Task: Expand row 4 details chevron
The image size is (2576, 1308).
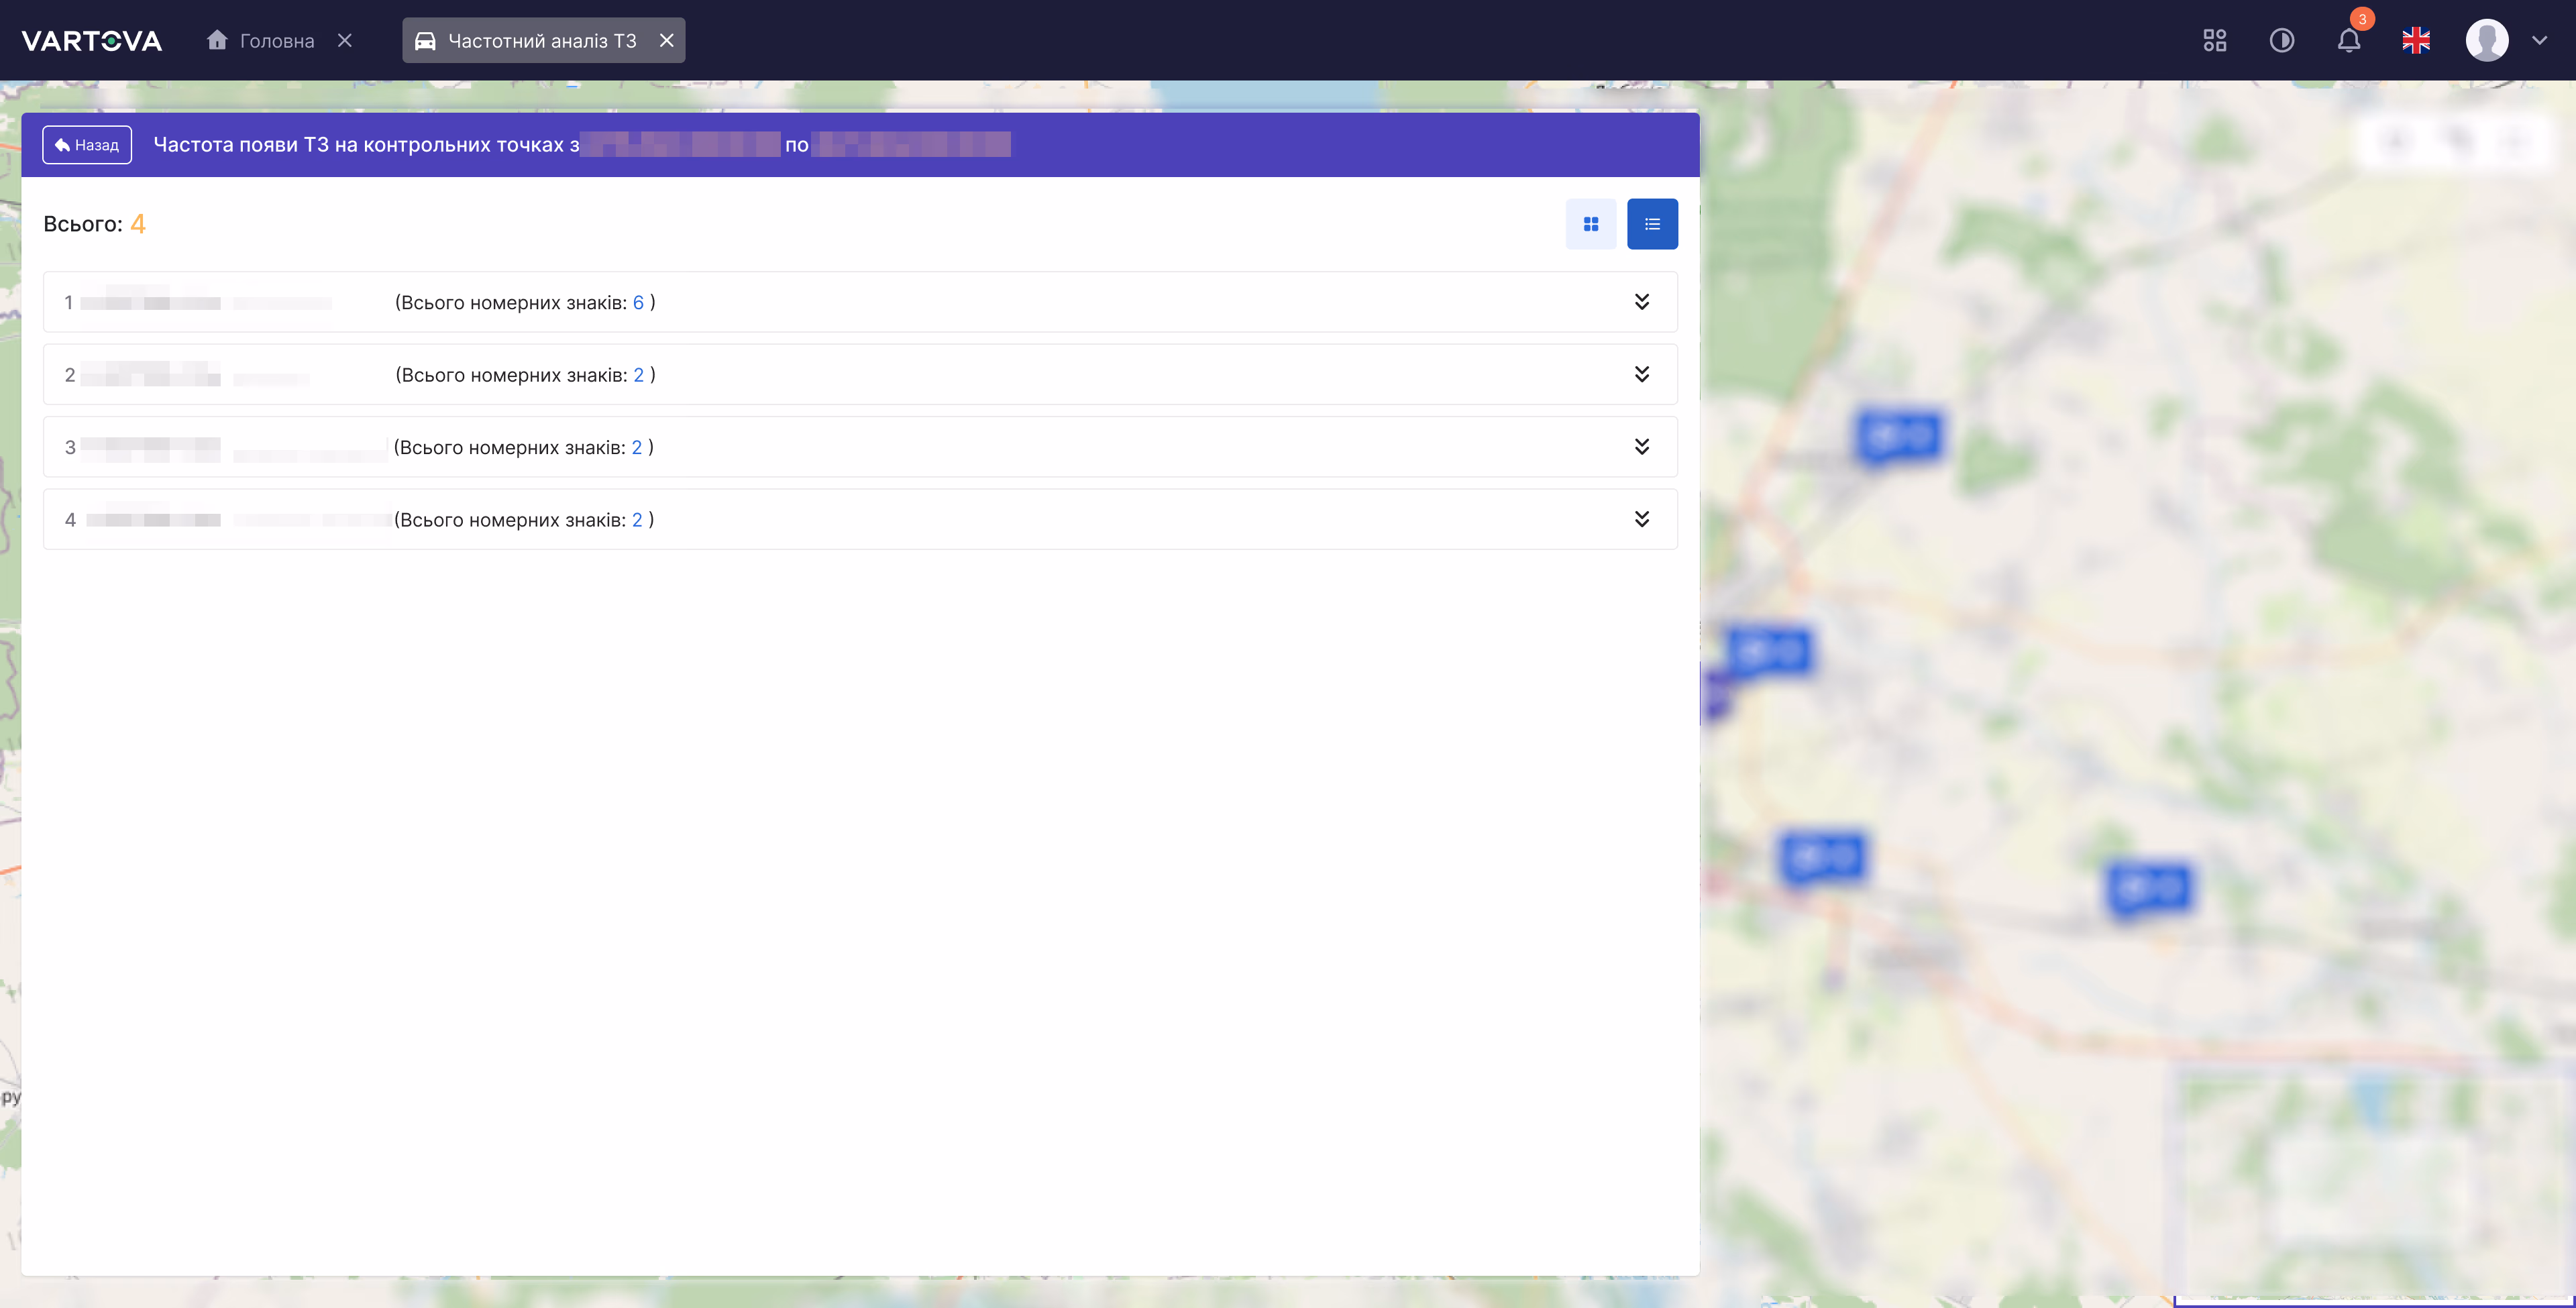Action: pyautogui.click(x=1642, y=519)
